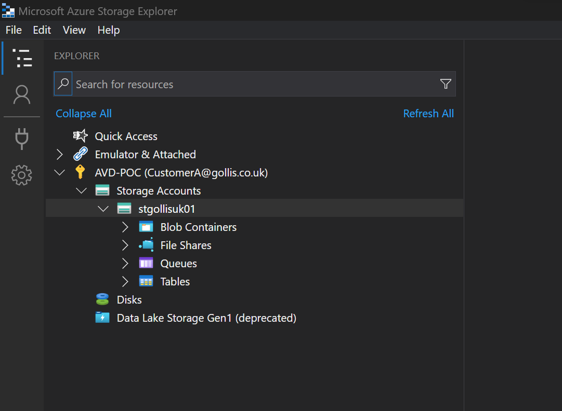
Task: Click the filter funnel icon in search
Action: click(446, 84)
